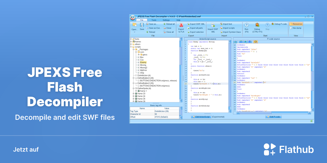Viewport: 327px width, 163px height.
Task: Open the Help ribbon tab
Action: click(x=178, y=20)
